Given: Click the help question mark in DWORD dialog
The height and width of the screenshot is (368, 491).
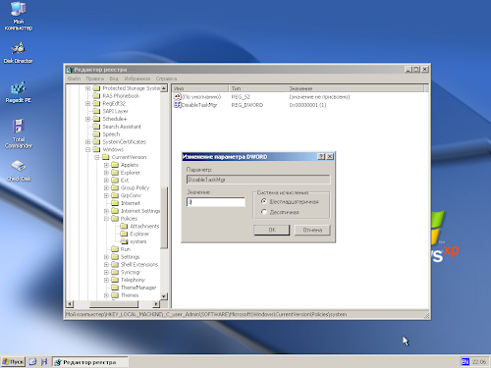Looking at the screenshot, I should tap(321, 157).
